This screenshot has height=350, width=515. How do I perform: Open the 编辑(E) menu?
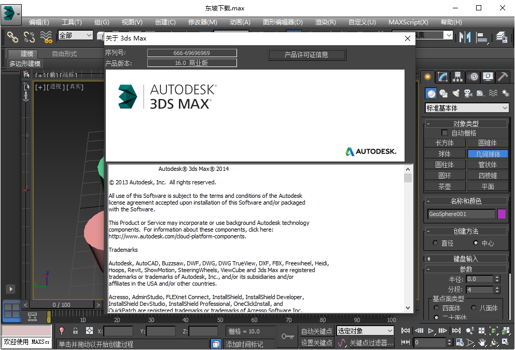click(39, 22)
